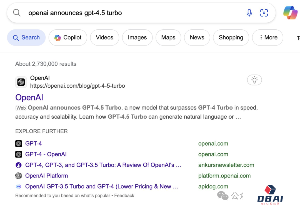Switch to the Videos tab

pos(104,37)
